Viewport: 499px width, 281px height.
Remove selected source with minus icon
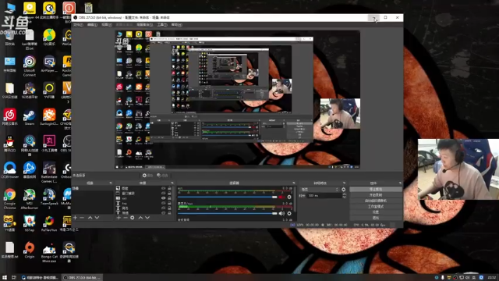[126, 218]
